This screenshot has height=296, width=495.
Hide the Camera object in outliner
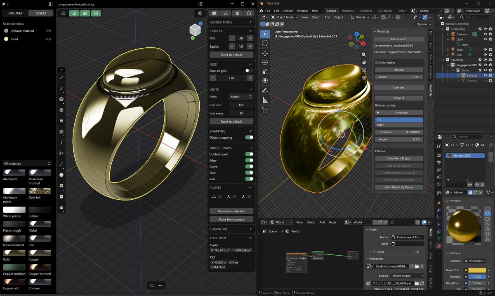(485, 34)
